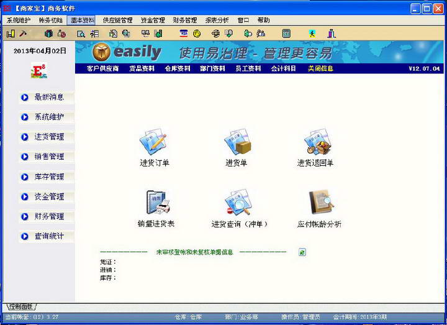This screenshot has width=447, height=325.
Task: Open 销量进货表 report icon
Action: pos(156,209)
